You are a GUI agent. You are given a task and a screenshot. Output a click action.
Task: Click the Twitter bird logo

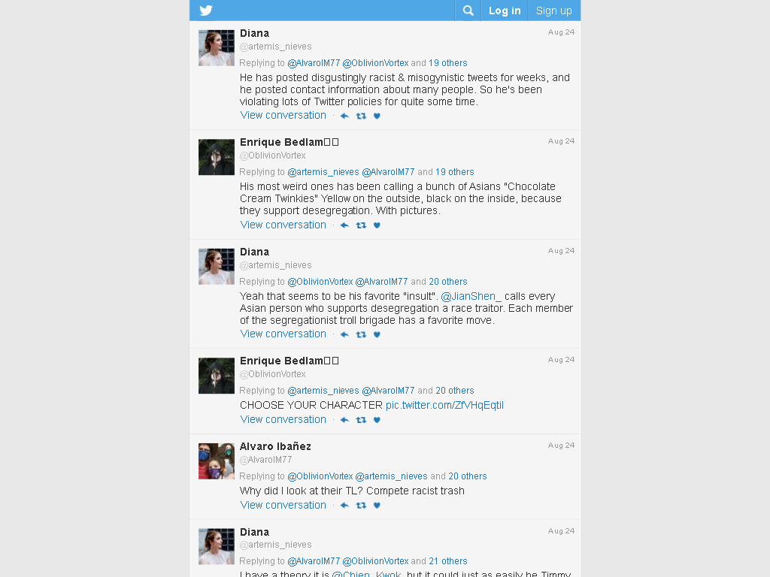pos(206,11)
